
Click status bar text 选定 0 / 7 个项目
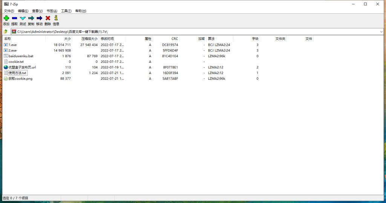[x=15, y=198]
